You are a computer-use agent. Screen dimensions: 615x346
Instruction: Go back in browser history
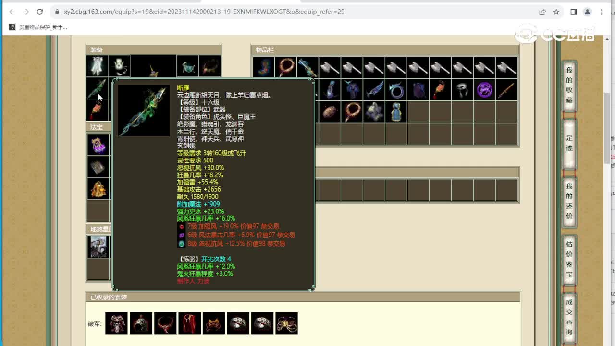click(x=12, y=12)
